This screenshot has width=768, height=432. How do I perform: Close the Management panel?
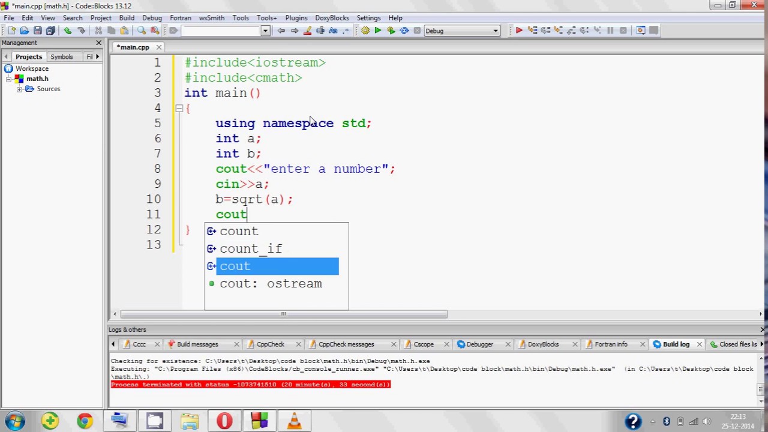[99, 43]
